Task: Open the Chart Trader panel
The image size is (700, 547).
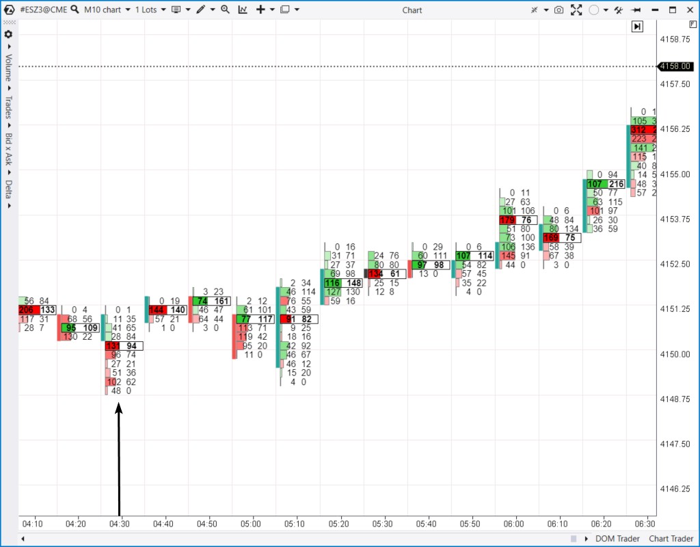Action: [671, 539]
